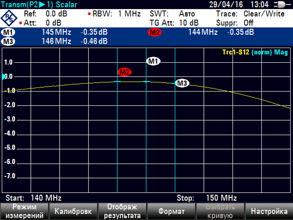Open the Формат softkey menu
Screen dimensions: 293x220
click(171, 211)
